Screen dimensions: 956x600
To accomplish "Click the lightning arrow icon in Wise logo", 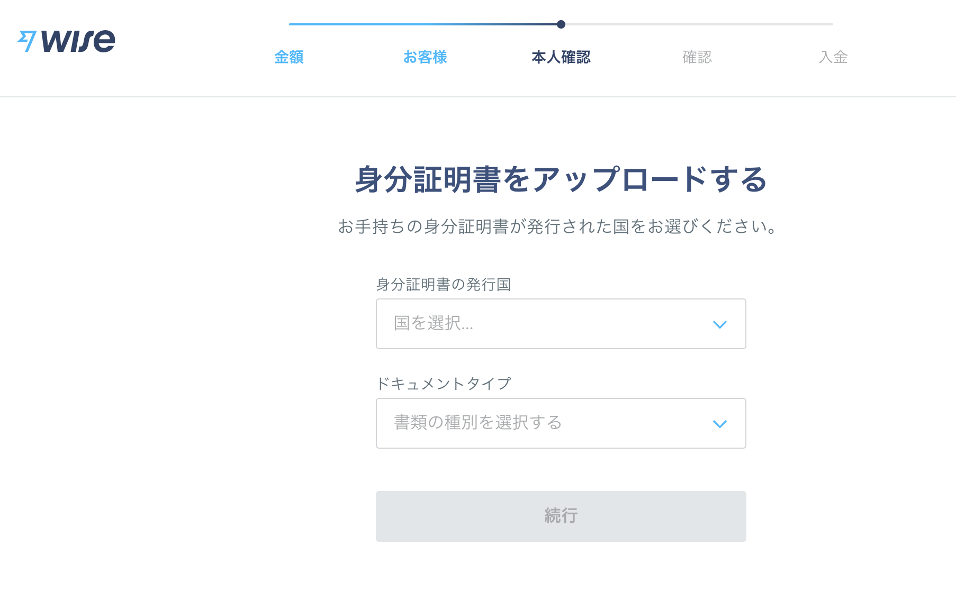I will point(28,40).
